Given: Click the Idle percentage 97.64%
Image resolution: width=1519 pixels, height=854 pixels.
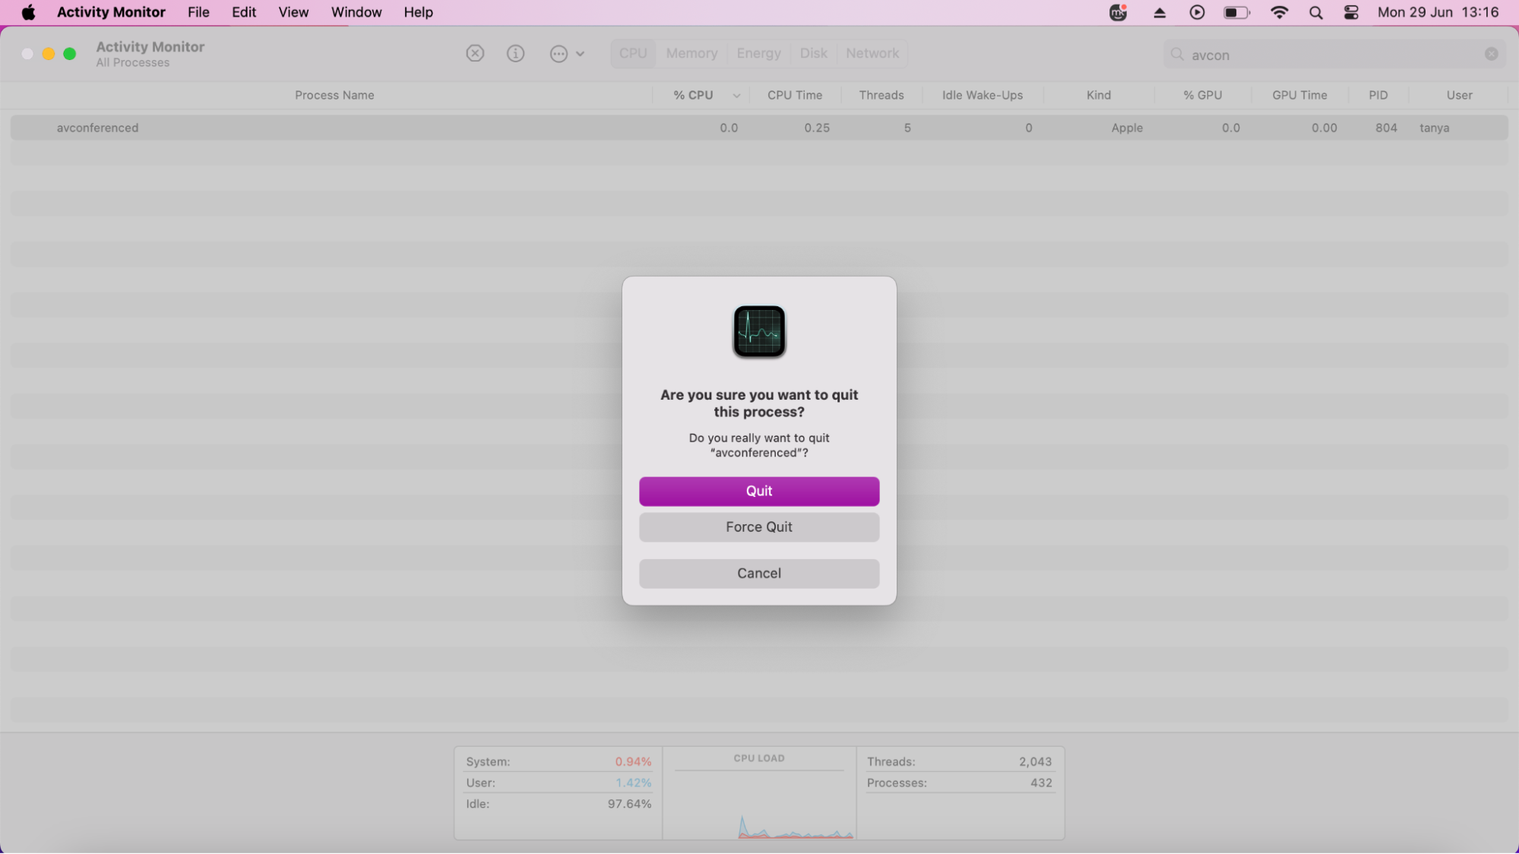Looking at the screenshot, I should 629,804.
